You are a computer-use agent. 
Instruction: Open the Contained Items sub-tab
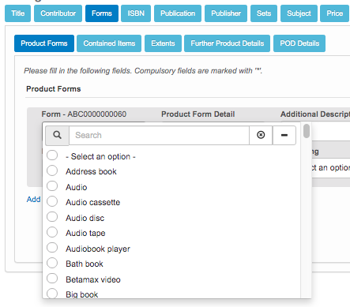click(x=109, y=43)
